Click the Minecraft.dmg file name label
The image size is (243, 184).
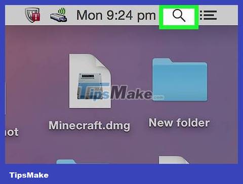(x=90, y=126)
